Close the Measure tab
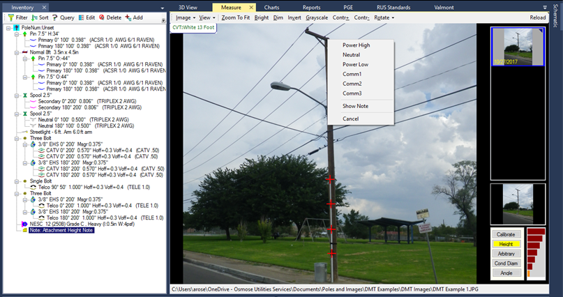563x297 pixels. (x=251, y=7)
